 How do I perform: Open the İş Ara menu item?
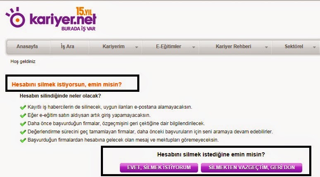point(67,47)
